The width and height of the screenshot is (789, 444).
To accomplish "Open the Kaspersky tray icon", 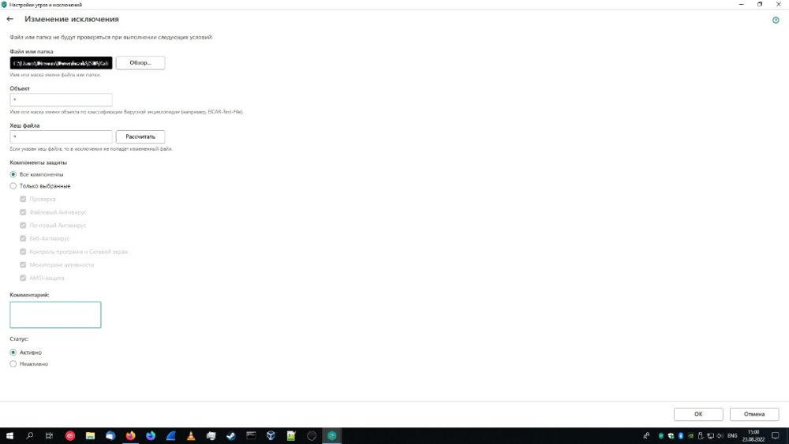I will [x=661, y=436].
